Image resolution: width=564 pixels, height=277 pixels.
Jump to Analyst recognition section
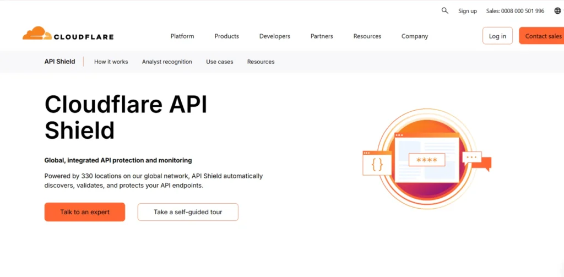click(167, 62)
